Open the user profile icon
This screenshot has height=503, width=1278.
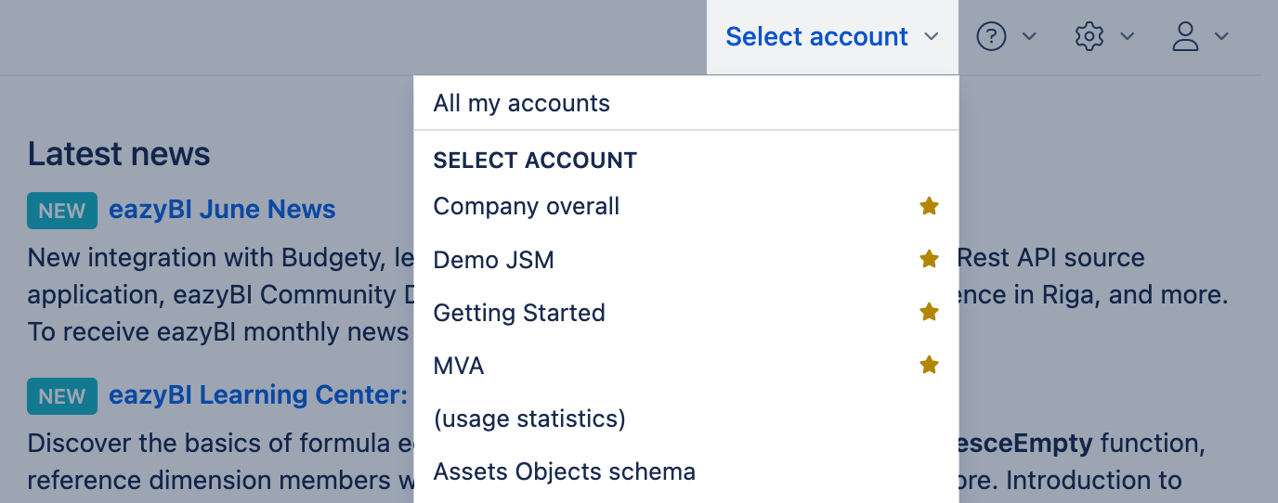pyautogui.click(x=1186, y=37)
